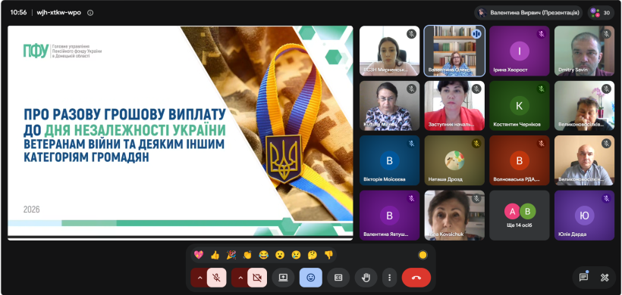This screenshot has height=295, width=622.
Task: Click the muted mic icon on Вікторія Моісєєва
Action: (411, 144)
